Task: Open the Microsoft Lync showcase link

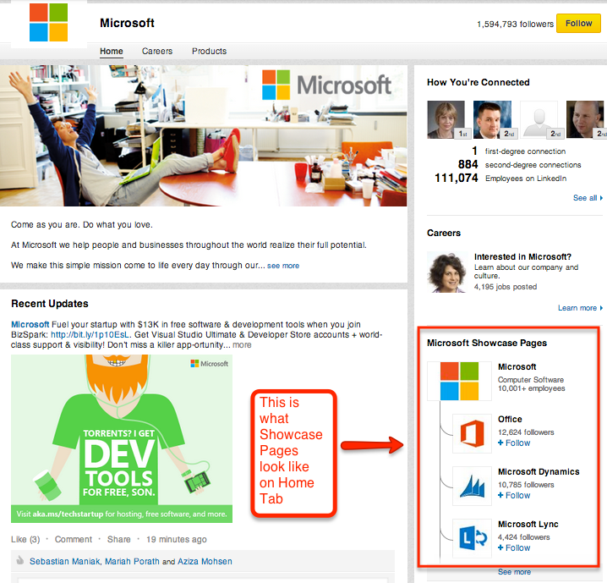Action: click(528, 524)
